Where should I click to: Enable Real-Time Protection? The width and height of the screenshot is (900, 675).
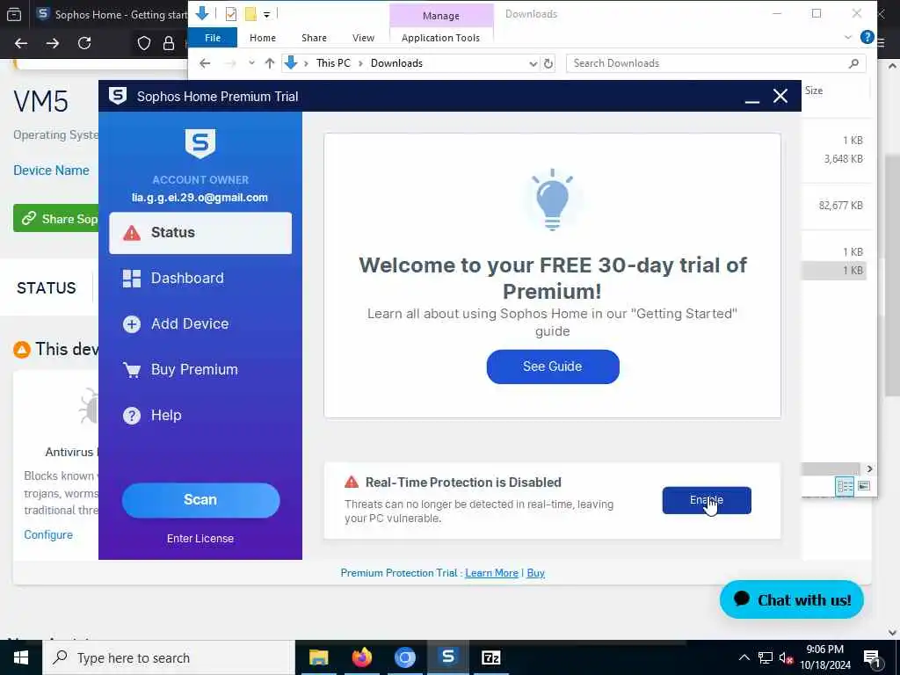(x=707, y=500)
